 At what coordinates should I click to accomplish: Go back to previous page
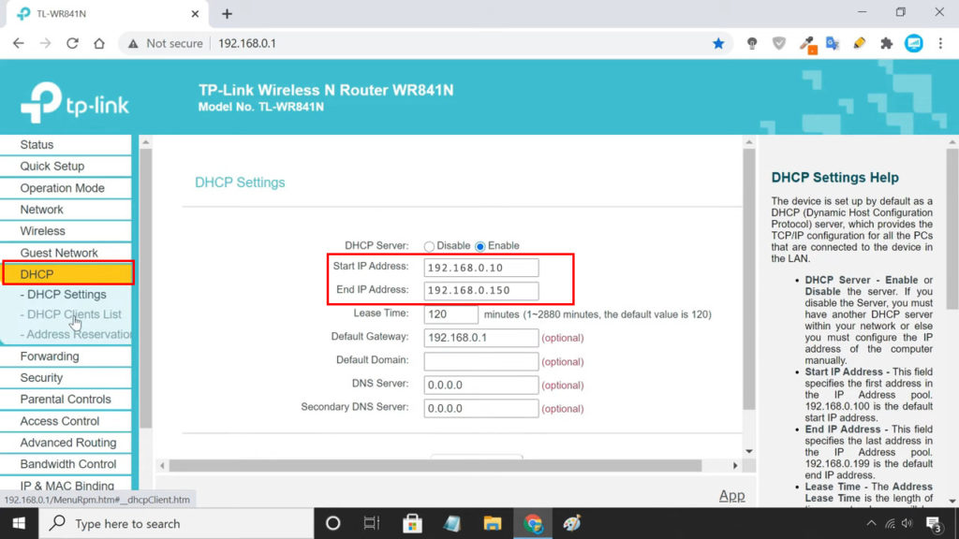[x=19, y=43]
